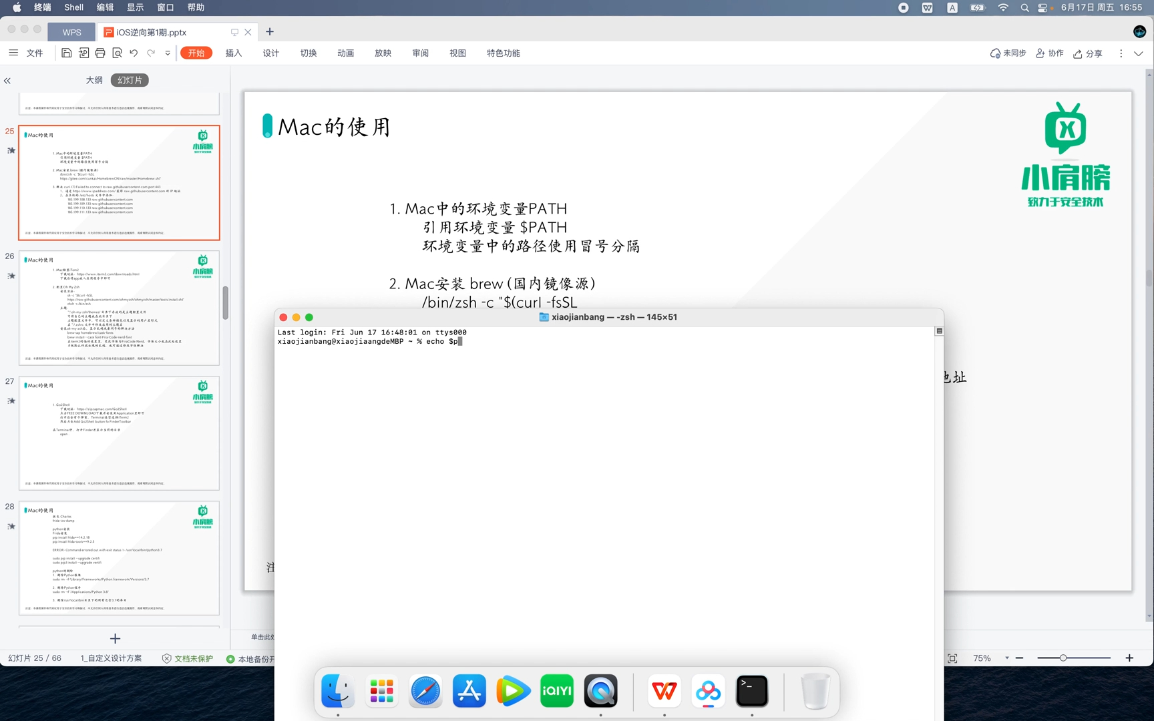Viewport: 1154px width, 721px height.
Task: Add a new tab with plus button
Action: (270, 31)
